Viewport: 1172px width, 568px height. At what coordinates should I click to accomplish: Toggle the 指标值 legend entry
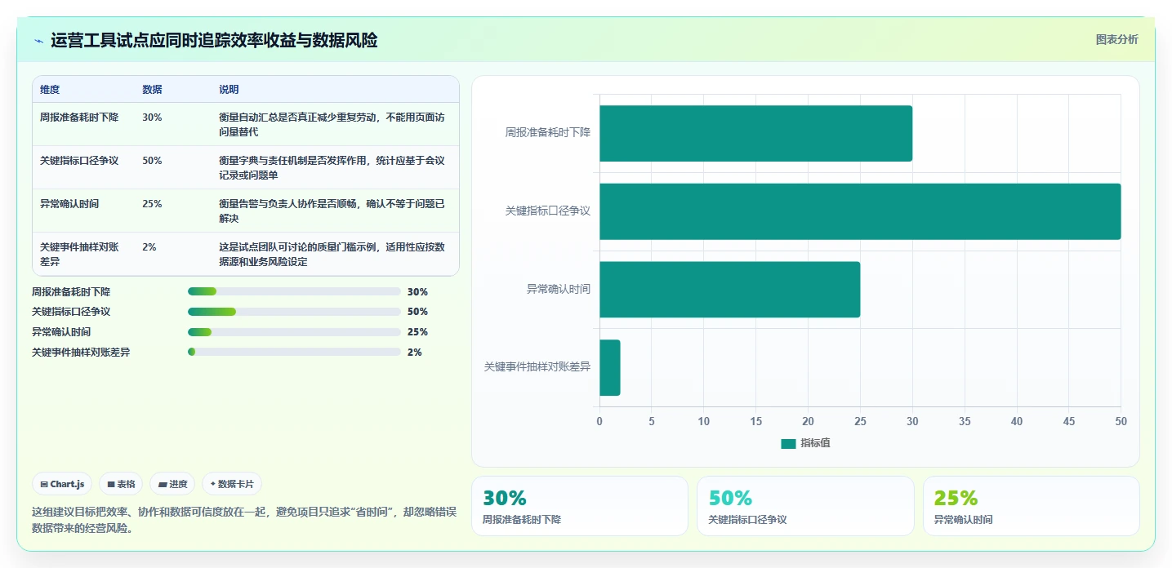[x=805, y=443]
